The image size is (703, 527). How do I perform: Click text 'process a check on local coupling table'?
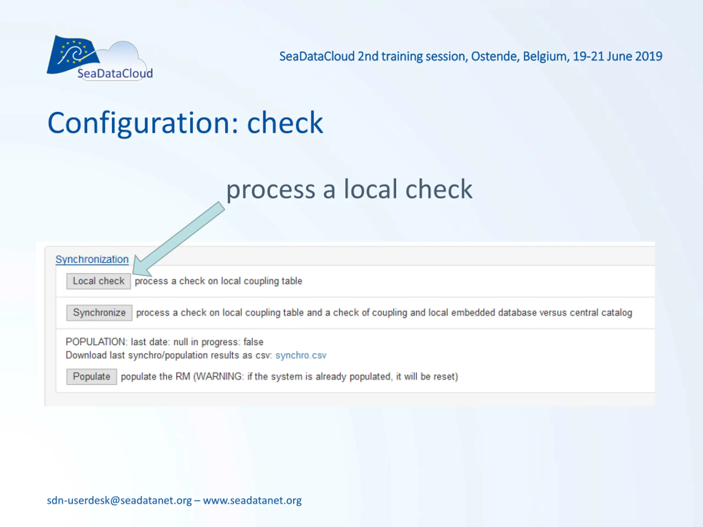click(x=219, y=281)
